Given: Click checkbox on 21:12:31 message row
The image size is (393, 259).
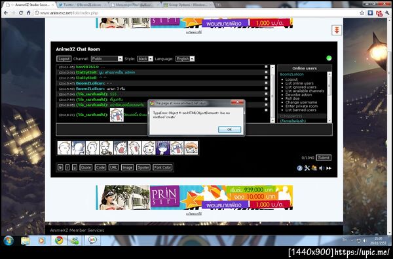Looking at the screenshot, I should [266, 72].
